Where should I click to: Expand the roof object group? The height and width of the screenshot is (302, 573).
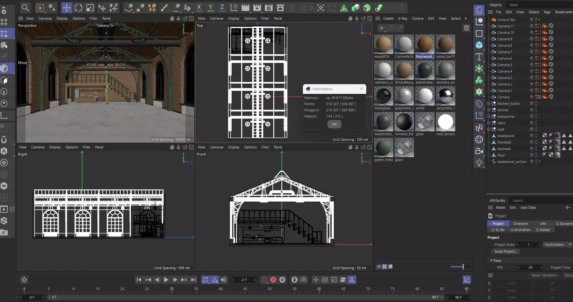pos(488,129)
